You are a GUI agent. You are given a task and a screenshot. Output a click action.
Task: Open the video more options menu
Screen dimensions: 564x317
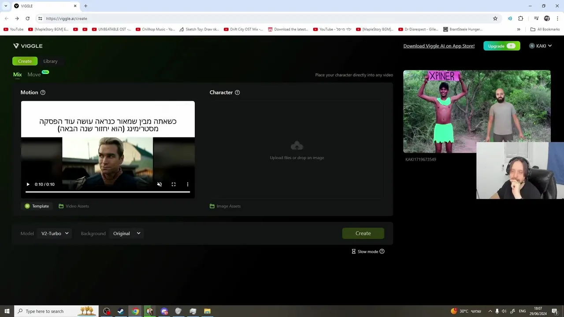tap(188, 184)
